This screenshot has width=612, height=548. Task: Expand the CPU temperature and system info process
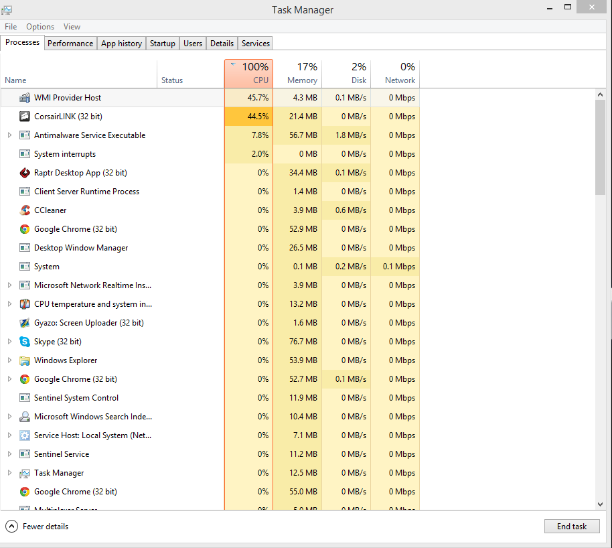click(x=10, y=304)
